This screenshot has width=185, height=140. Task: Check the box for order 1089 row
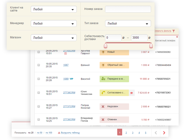[38, 79]
